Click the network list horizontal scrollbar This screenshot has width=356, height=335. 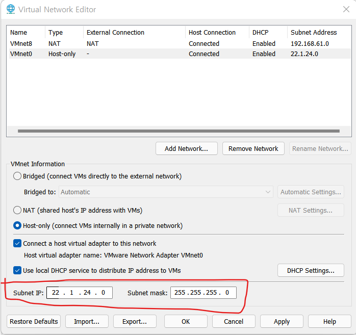click(x=179, y=131)
